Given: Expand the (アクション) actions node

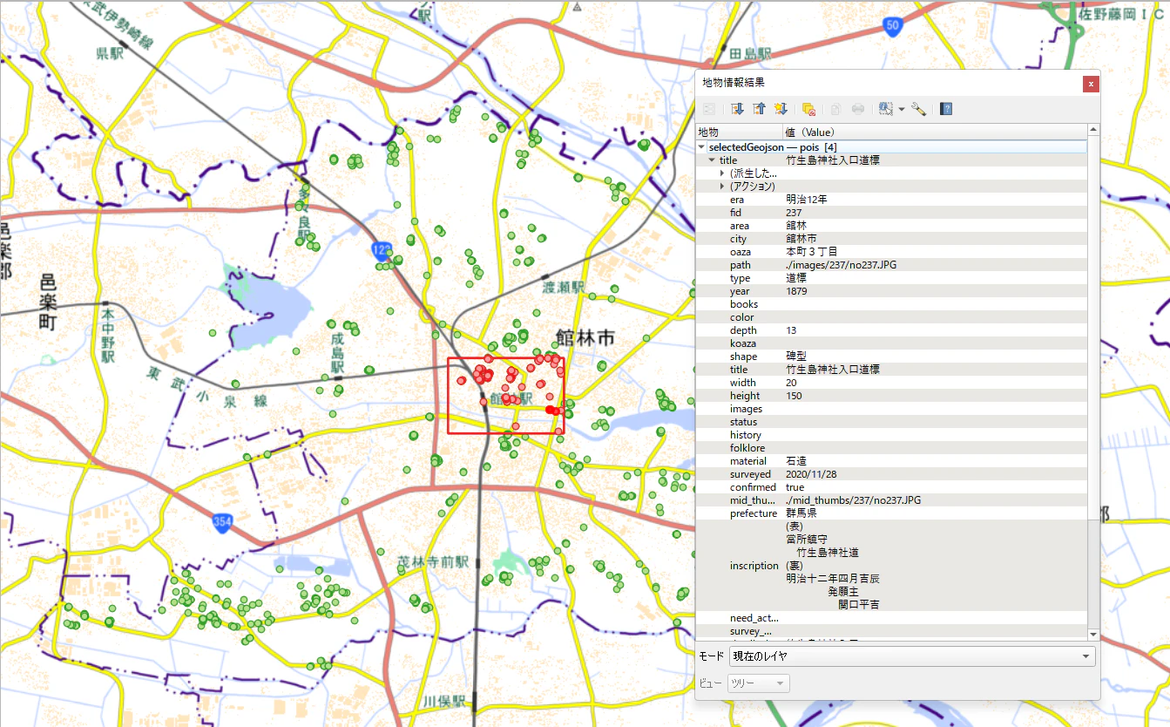Looking at the screenshot, I should tap(722, 187).
